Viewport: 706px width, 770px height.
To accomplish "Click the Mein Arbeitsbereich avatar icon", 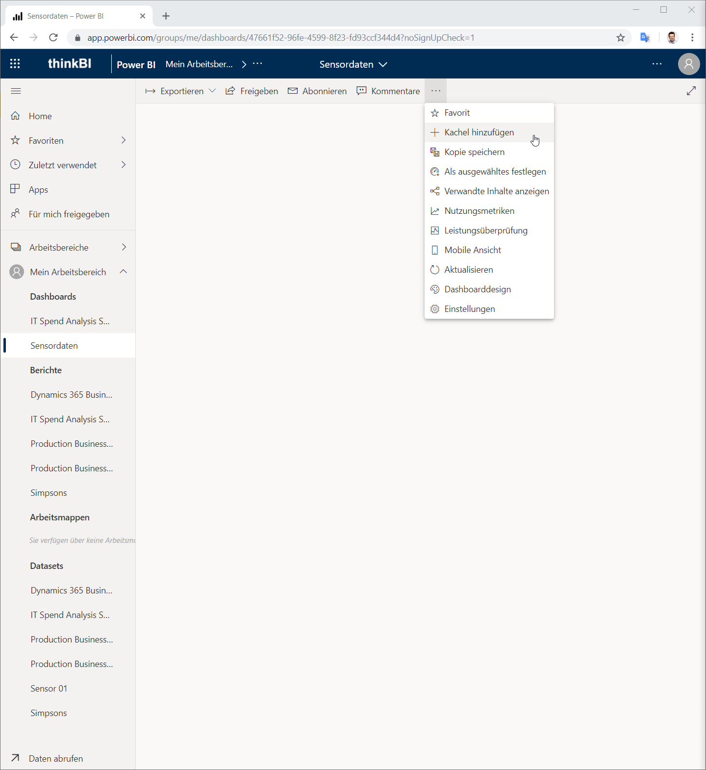I will pos(17,272).
